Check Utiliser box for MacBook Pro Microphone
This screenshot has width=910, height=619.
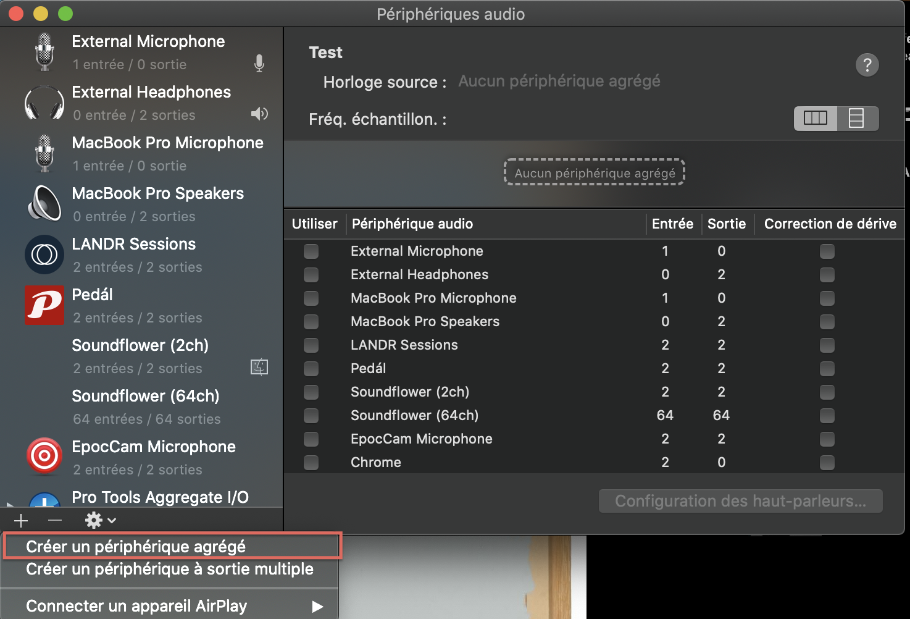point(311,298)
